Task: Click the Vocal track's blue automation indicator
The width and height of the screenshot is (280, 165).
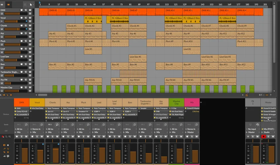Action: pyautogui.click(x=26, y=21)
